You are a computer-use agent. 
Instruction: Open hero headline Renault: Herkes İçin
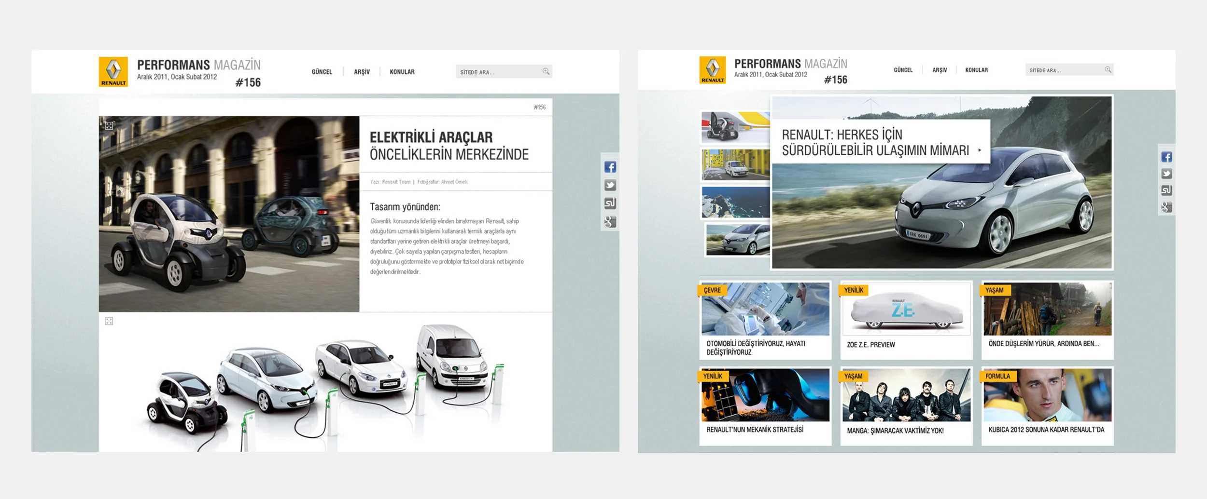875,142
